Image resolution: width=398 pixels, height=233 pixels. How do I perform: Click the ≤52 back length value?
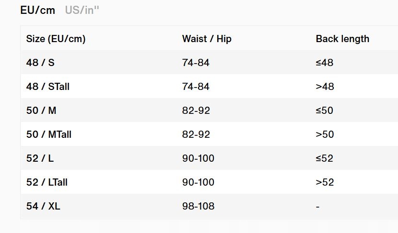tap(325, 158)
